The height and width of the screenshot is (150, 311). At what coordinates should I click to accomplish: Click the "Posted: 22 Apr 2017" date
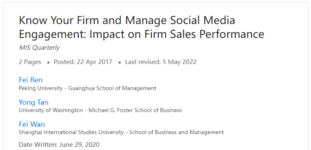(x=83, y=62)
